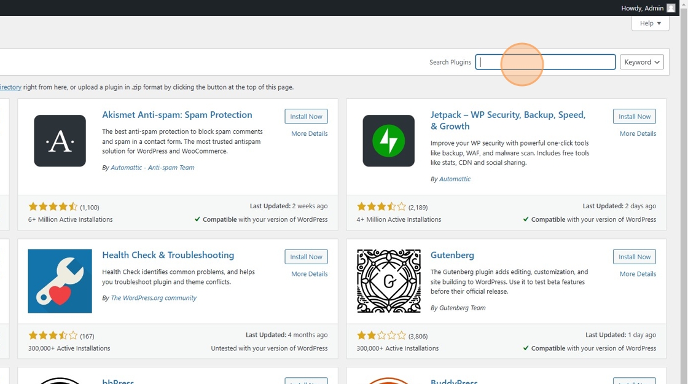The image size is (688, 384).
Task: Click 'Last Updated: 2 weeks ago' text
Action: pos(289,206)
